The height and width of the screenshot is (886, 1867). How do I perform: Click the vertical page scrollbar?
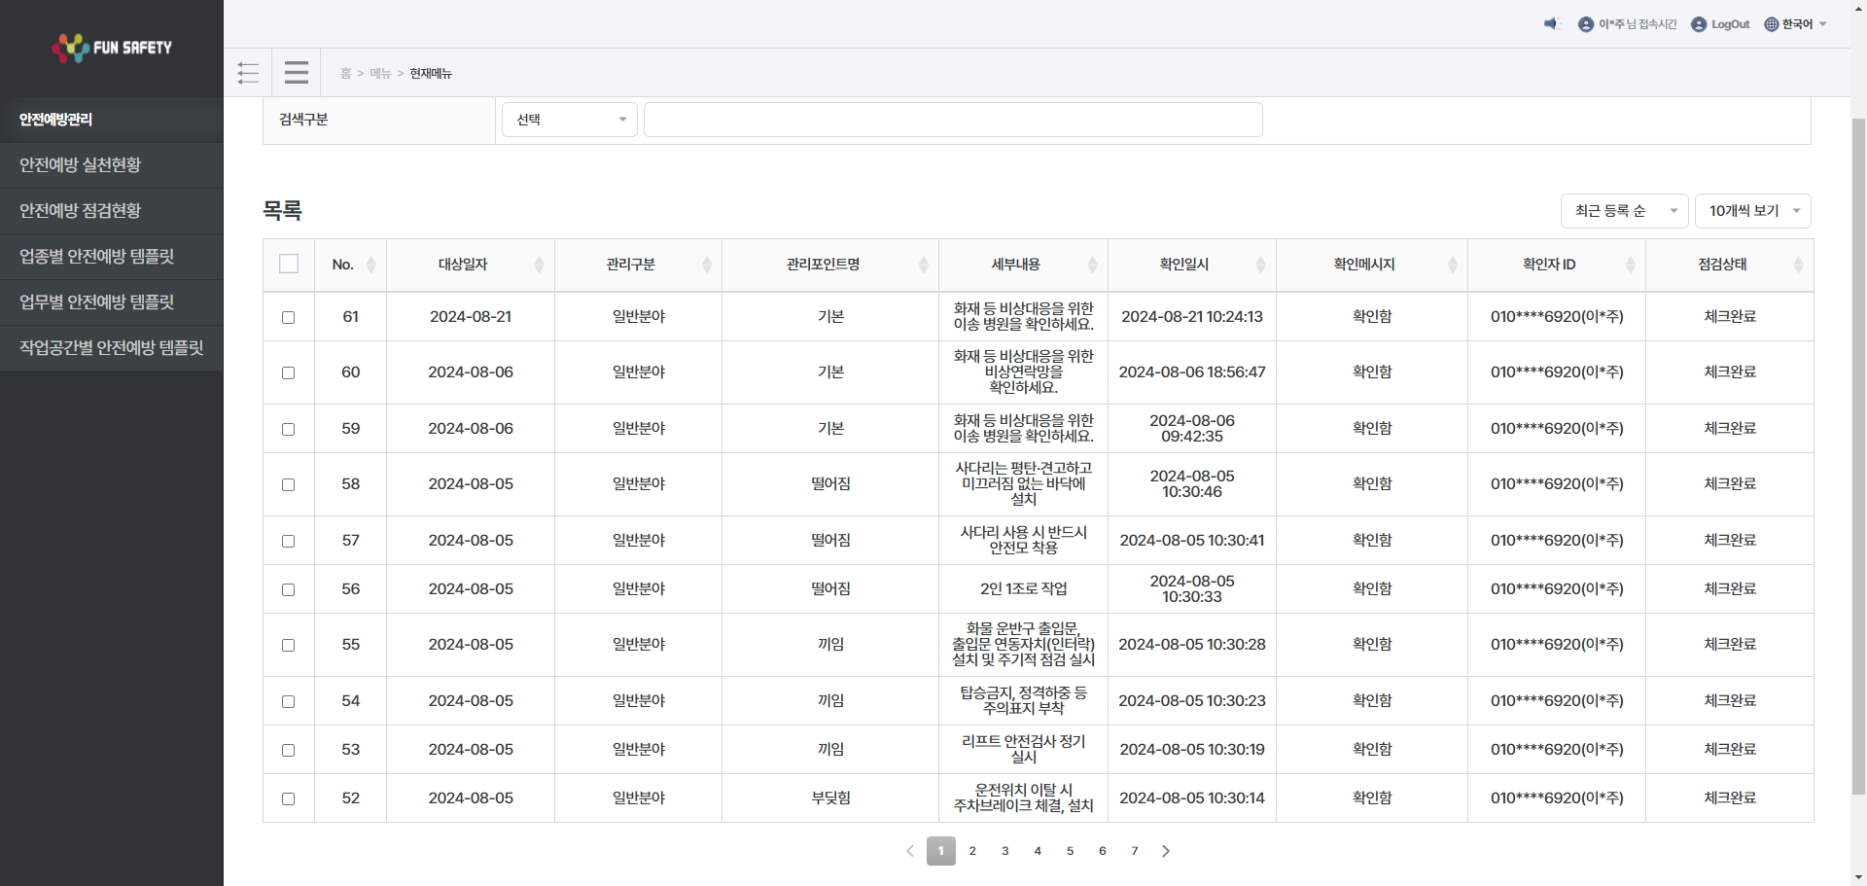point(1858,455)
